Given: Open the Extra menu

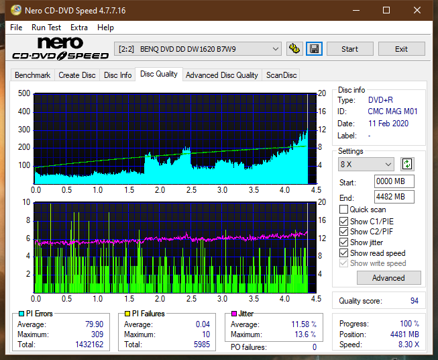Looking at the screenshot, I should point(79,28).
